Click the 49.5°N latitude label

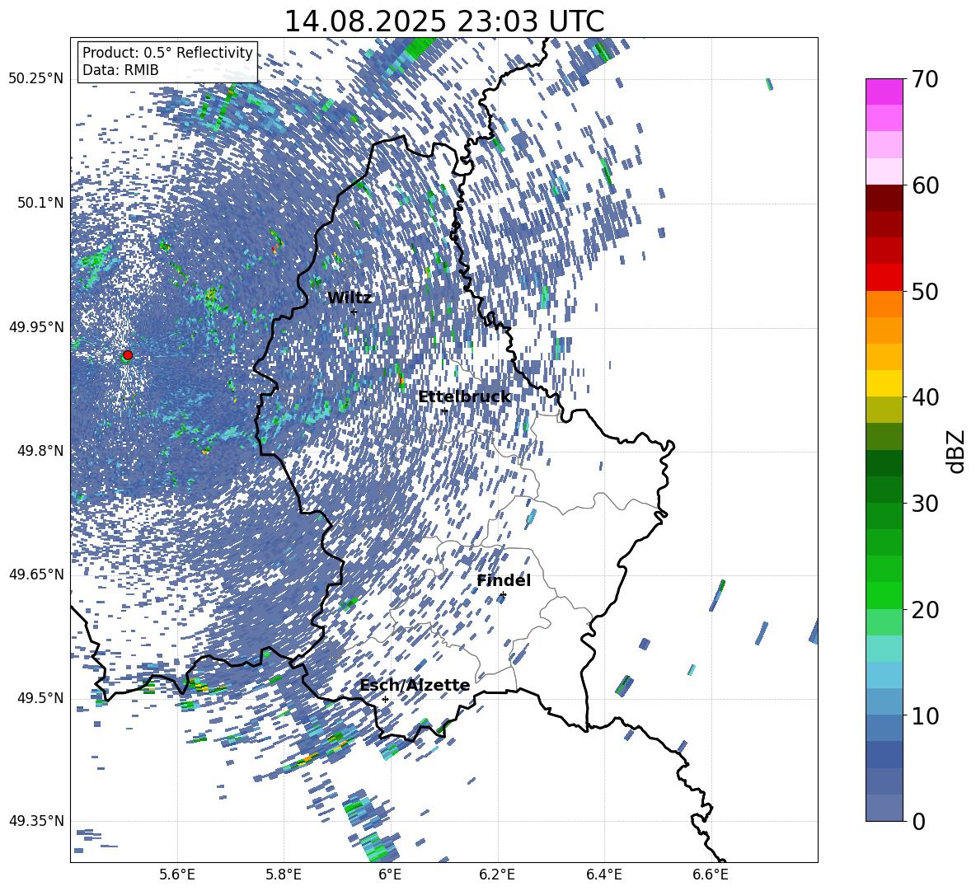[x=41, y=698]
